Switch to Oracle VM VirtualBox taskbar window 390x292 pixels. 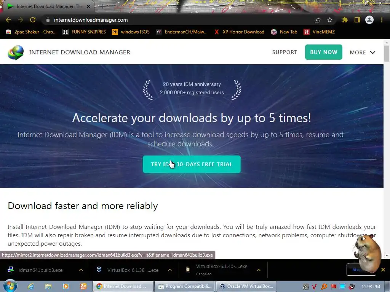point(246,286)
